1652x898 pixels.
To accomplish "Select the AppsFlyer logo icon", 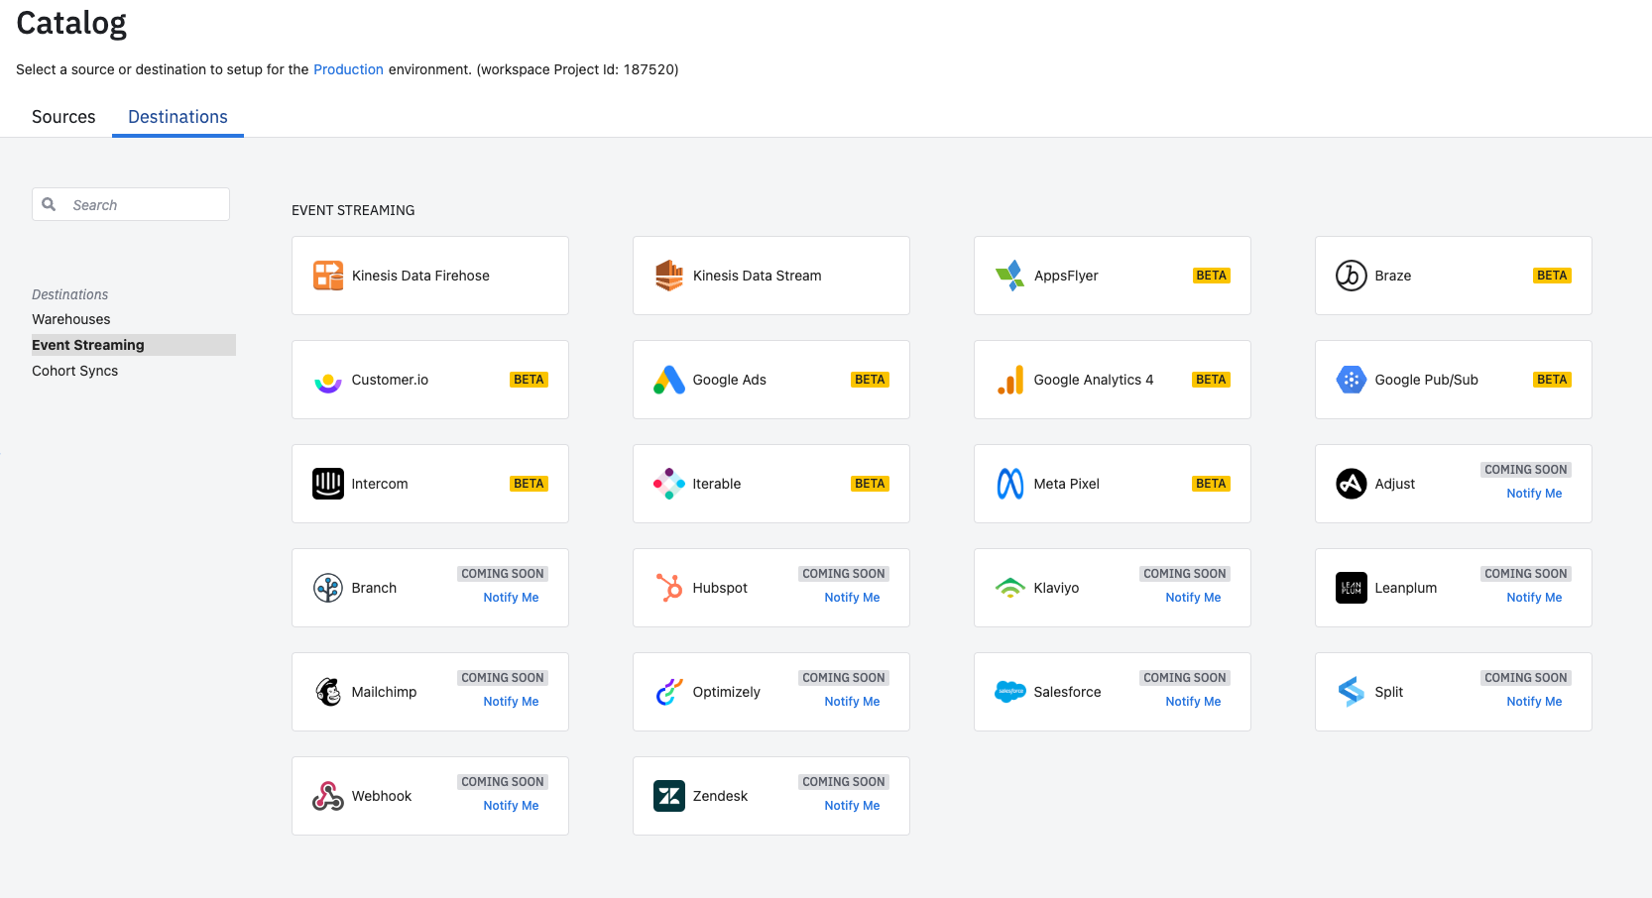I will click(x=1010, y=276).
